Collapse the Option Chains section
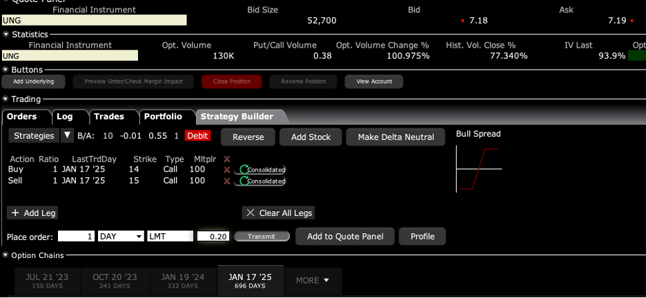The image size is (646, 298). 6,256
